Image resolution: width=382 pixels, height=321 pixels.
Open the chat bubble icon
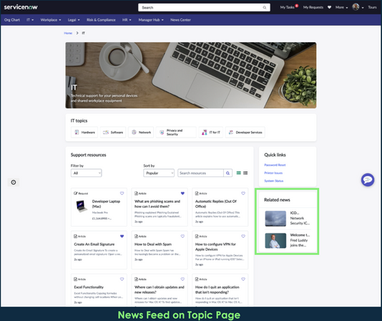click(x=368, y=180)
